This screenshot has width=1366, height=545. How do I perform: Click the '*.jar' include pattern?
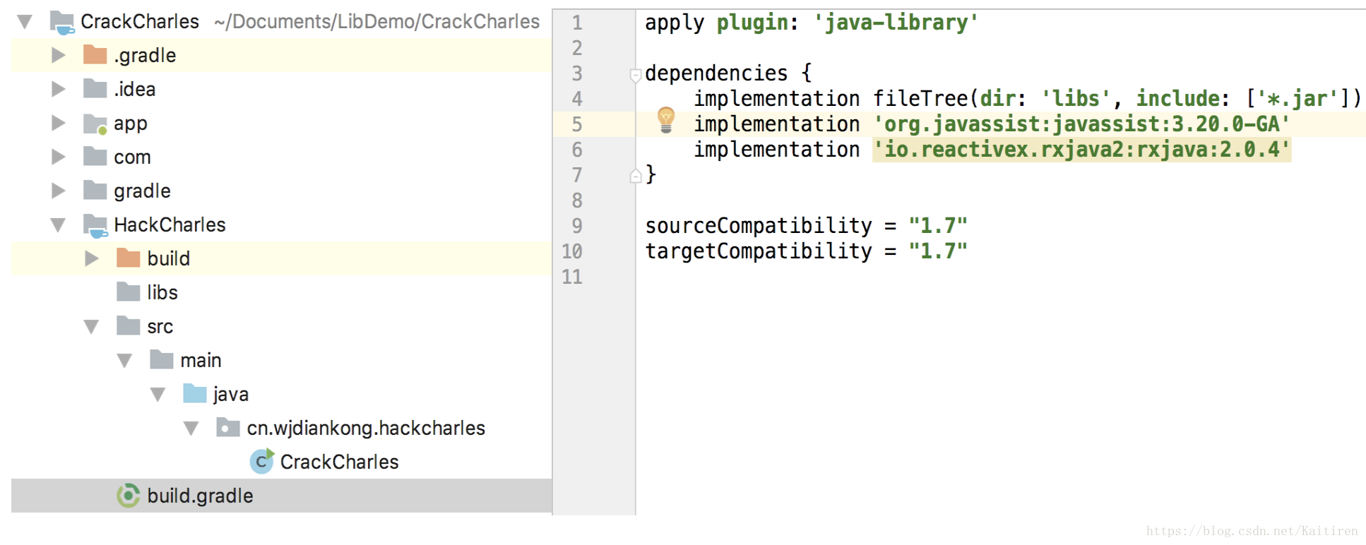click(x=1297, y=99)
